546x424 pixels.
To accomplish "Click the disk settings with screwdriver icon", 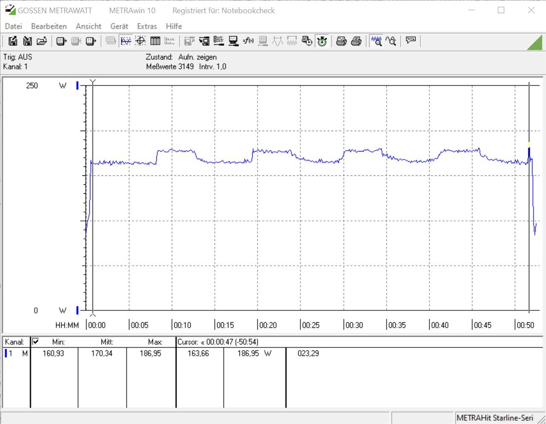I will (x=204, y=41).
